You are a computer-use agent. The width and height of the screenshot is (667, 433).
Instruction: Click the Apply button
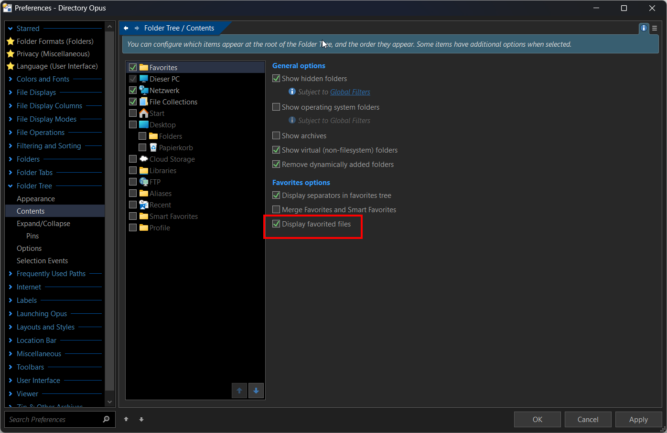pos(639,420)
